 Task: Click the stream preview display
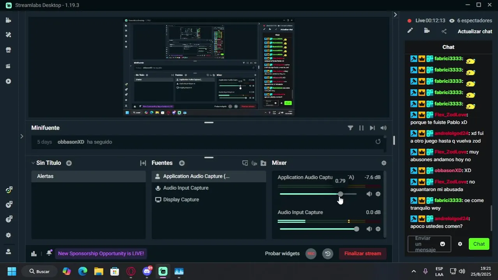tap(209, 67)
